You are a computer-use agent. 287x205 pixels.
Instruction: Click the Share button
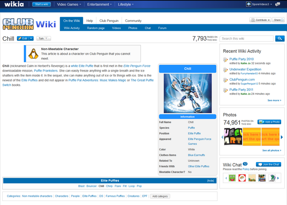tap(278, 20)
